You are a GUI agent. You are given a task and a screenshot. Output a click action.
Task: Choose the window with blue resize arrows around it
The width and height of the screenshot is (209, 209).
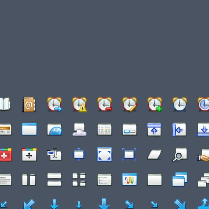tap(79, 154)
